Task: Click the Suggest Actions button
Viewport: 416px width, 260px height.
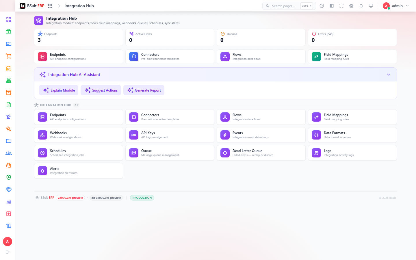Action: click(x=101, y=90)
